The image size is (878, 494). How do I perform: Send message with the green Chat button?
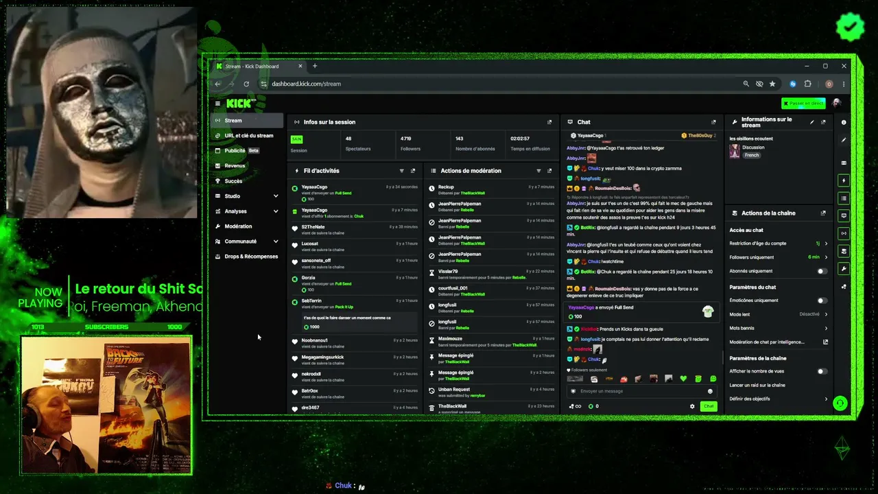pyautogui.click(x=709, y=406)
